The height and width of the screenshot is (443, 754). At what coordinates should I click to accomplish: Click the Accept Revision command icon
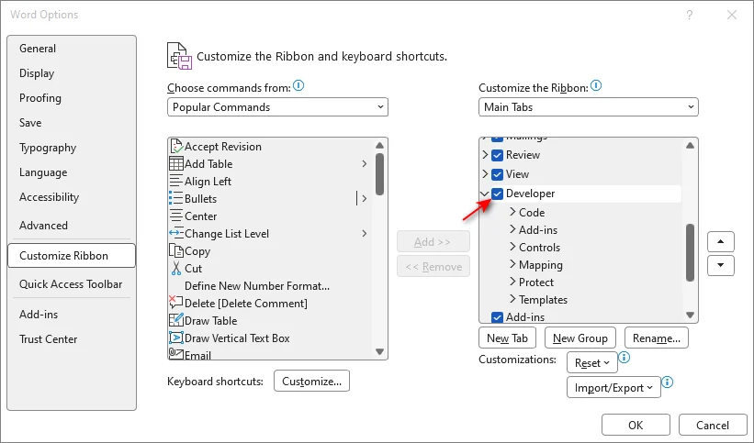coord(176,146)
